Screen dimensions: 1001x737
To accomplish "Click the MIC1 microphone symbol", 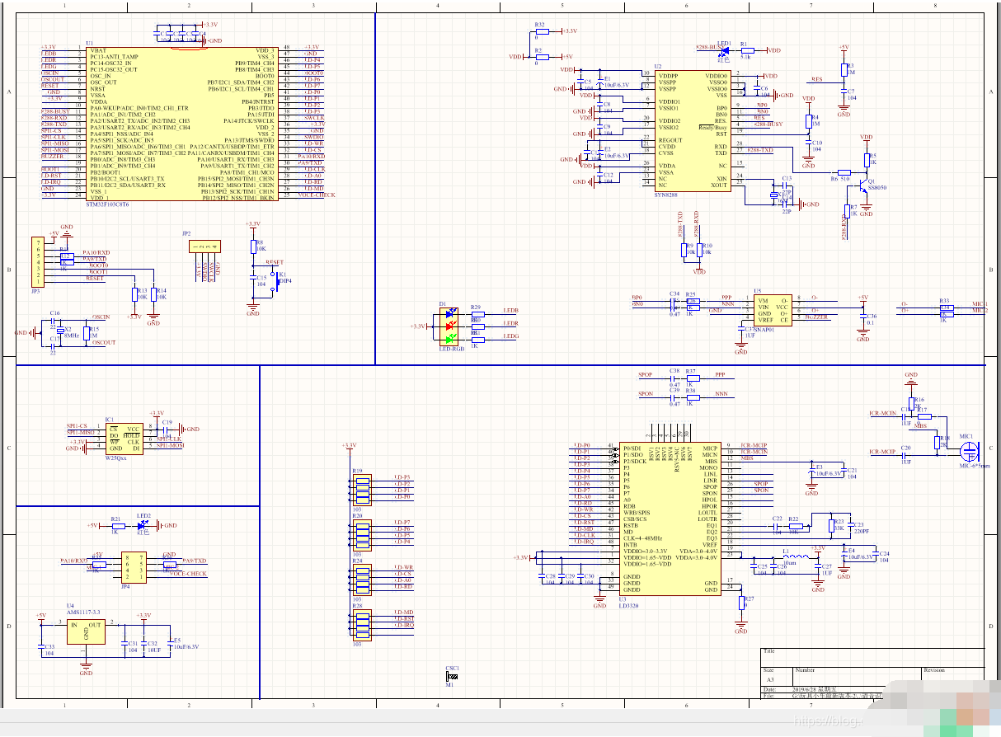I will (968, 451).
